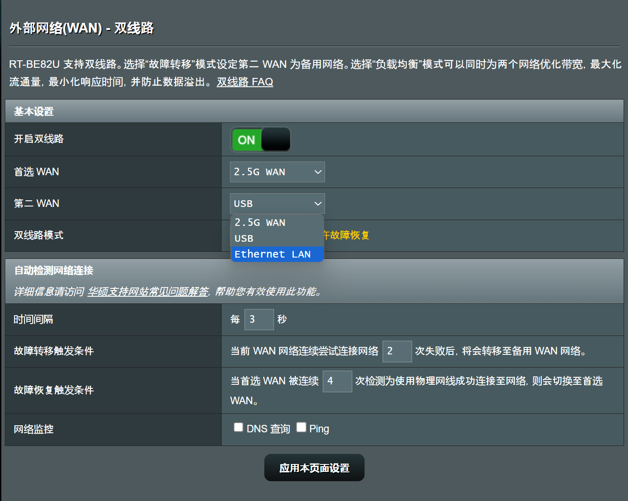
Task: Focus the 时间间隔 seconds input field
Action: [x=259, y=320]
